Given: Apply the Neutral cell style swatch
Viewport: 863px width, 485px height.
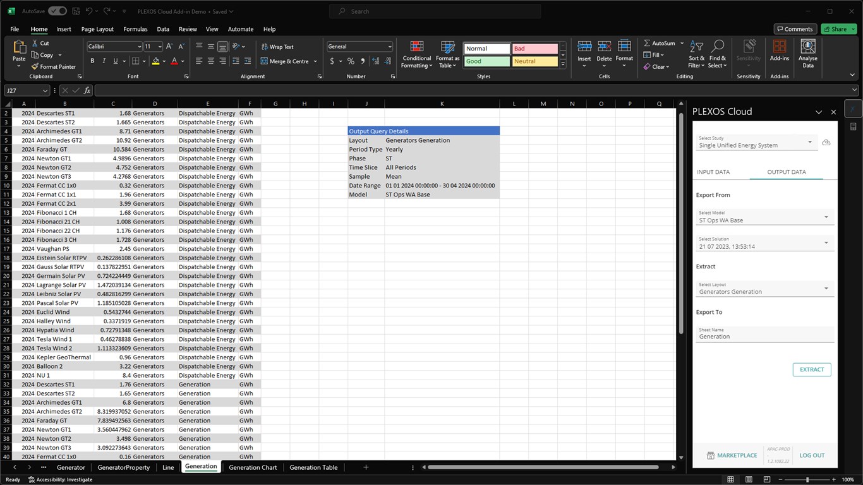Looking at the screenshot, I should point(535,61).
